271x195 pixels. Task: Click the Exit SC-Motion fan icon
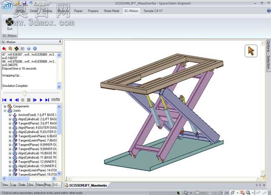point(9,22)
